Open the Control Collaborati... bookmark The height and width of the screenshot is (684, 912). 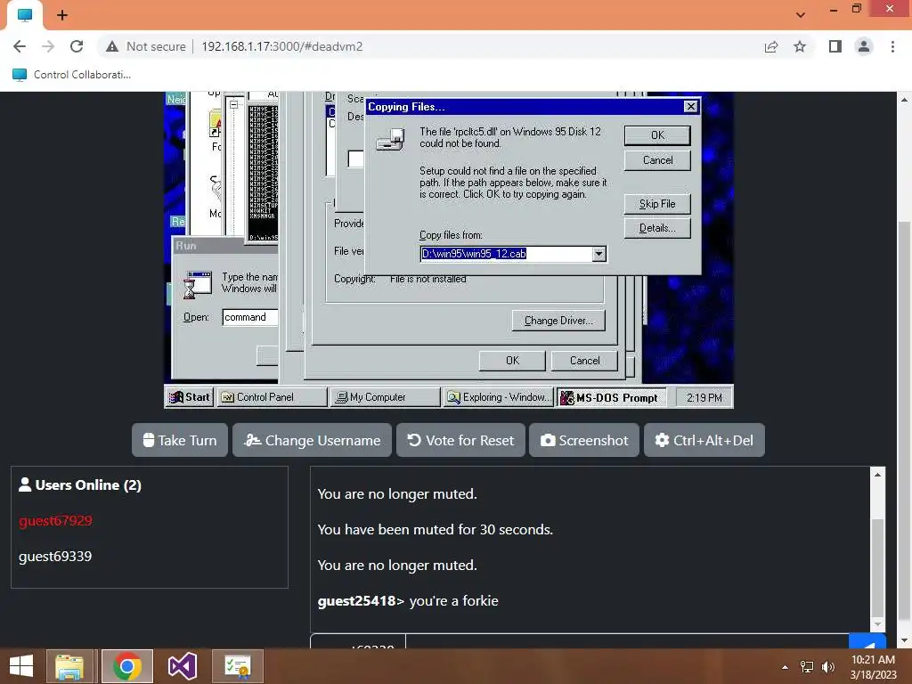[x=71, y=75]
